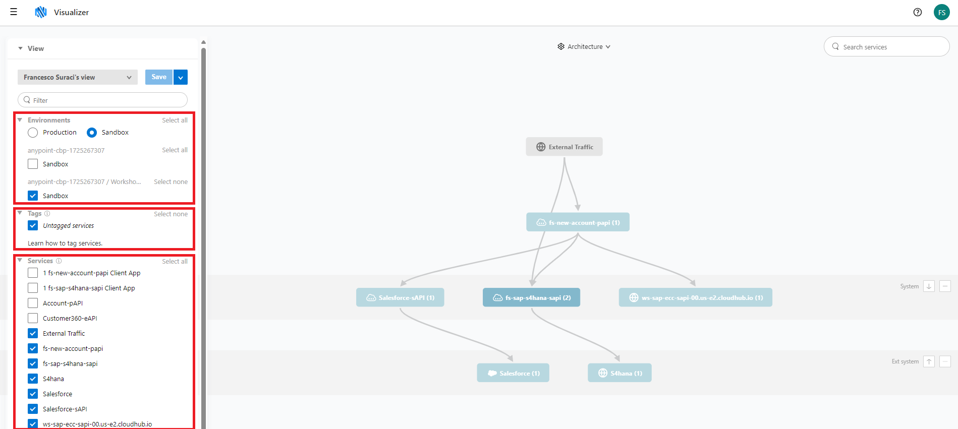Click the search magnifier in Search services

pyautogui.click(x=835, y=47)
